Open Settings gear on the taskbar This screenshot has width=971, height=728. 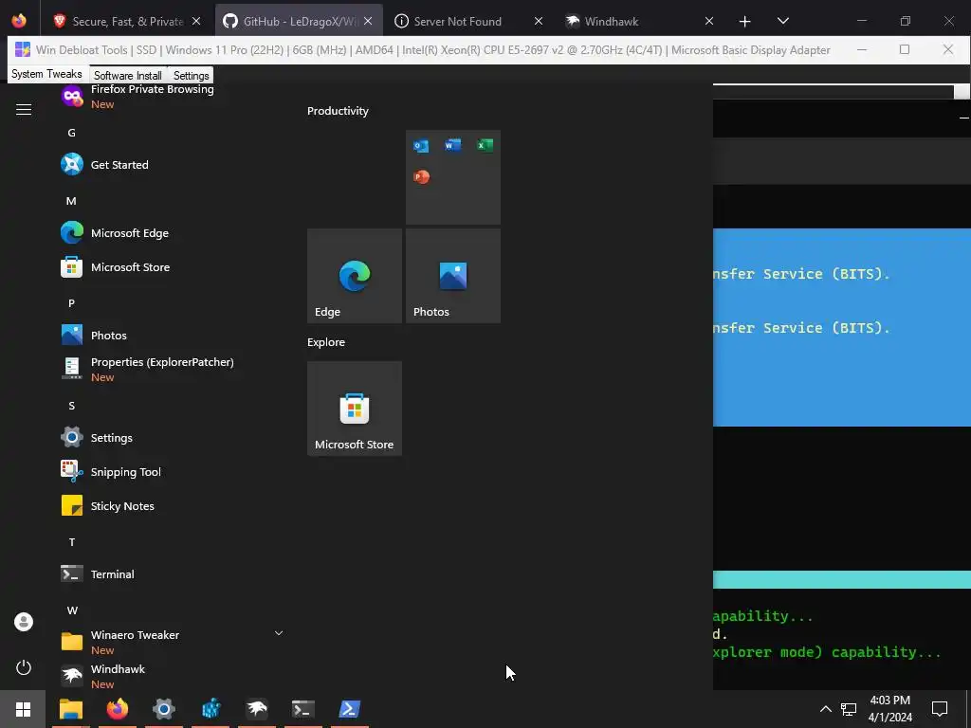[x=163, y=709]
